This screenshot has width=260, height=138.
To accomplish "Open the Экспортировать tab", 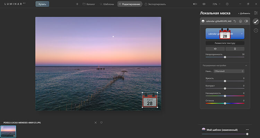I will (x=155, y=4).
